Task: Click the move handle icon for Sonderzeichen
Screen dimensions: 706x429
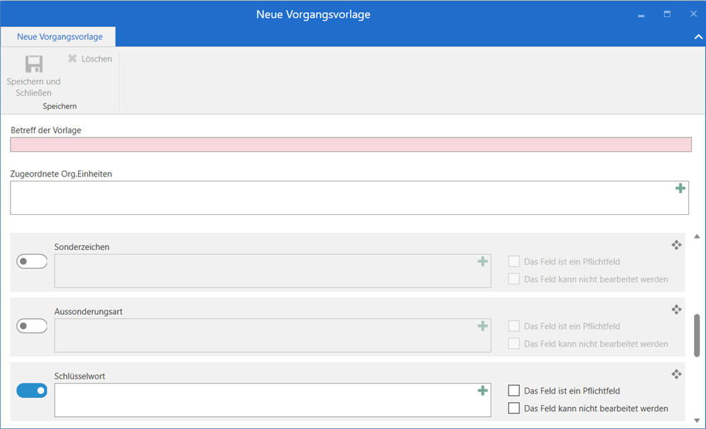Action: click(676, 245)
